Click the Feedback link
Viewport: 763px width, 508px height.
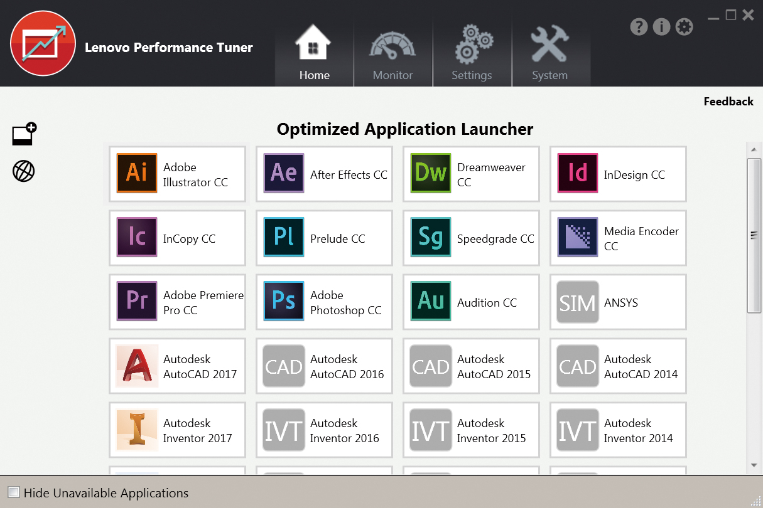tap(728, 102)
